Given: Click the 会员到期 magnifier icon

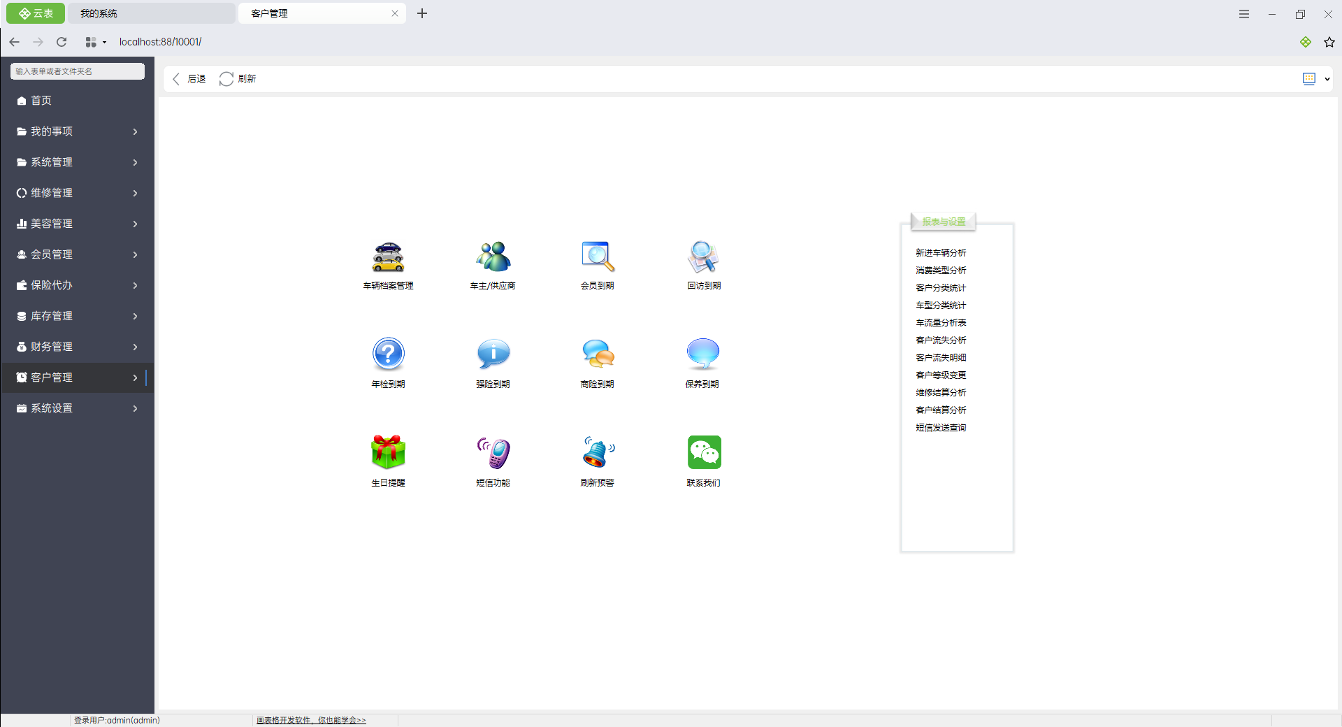Looking at the screenshot, I should point(598,257).
